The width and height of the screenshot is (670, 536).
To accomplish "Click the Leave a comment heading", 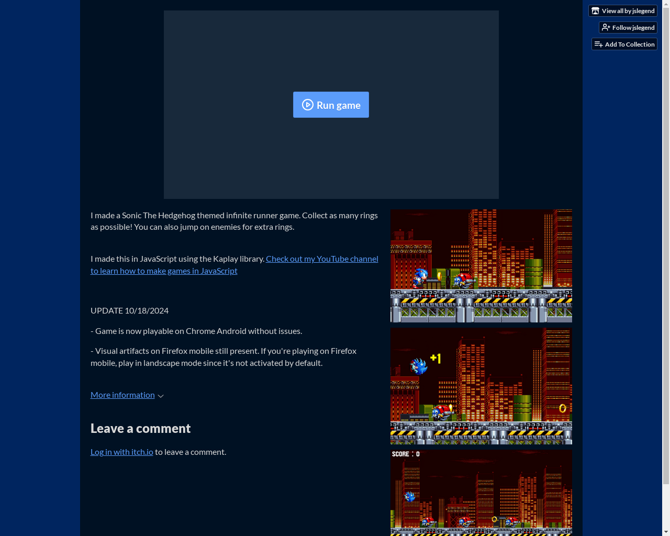I will (x=140, y=428).
